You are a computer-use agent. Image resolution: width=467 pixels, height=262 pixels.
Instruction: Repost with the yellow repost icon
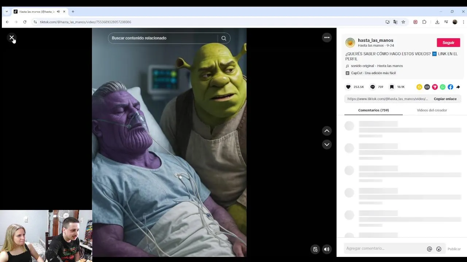[x=419, y=87]
